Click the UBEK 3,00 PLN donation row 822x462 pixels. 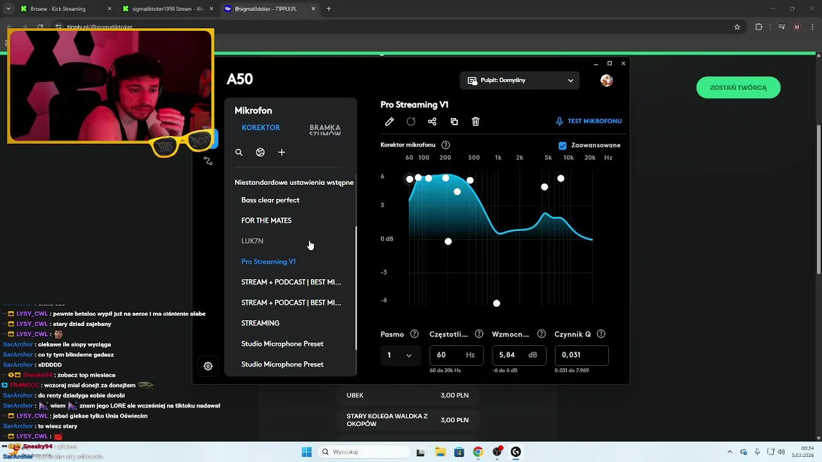407,395
